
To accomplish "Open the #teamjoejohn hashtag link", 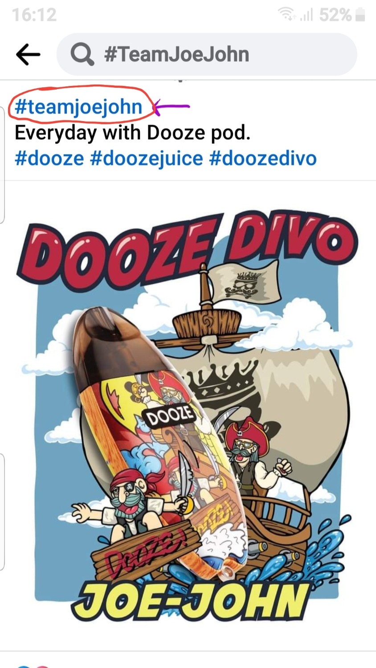I will [78, 107].
